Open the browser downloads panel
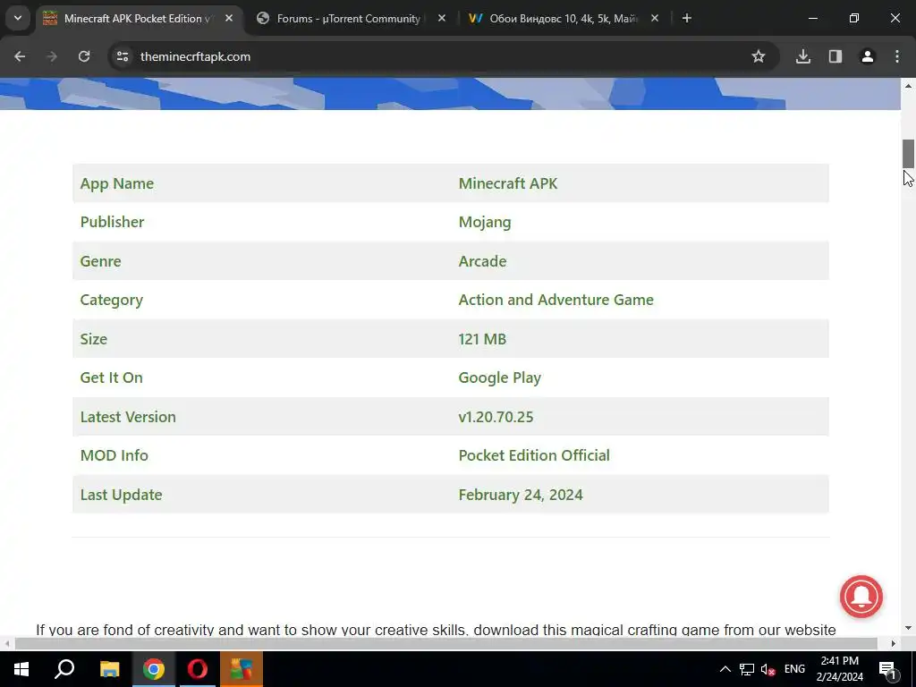The width and height of the screenshot is (916, 687). (803, 56)
